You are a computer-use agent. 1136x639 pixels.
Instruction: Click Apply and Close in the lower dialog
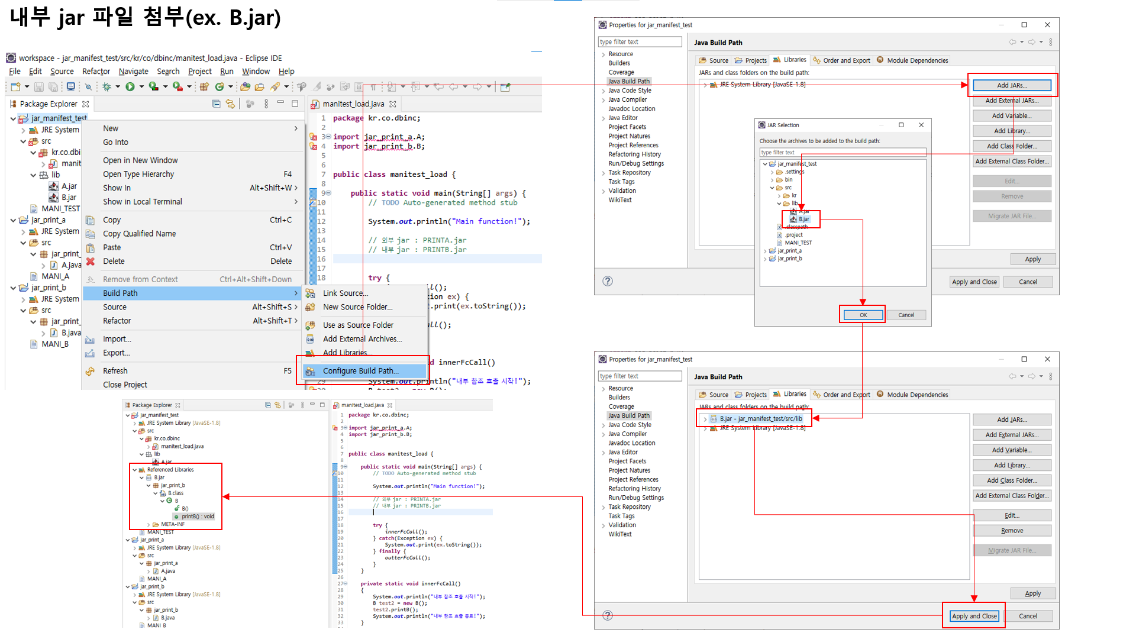pyautogui.click(x=974, y=616)
